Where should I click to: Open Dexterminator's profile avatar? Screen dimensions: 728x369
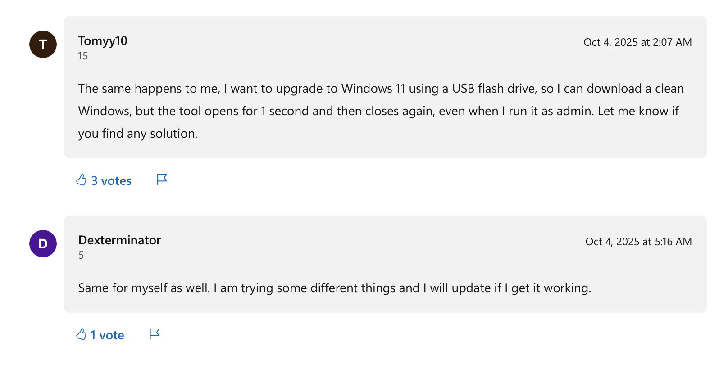tap(43, 243)
